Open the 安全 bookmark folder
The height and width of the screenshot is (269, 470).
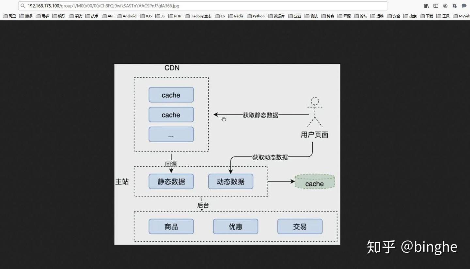click(x=394, y=16)
